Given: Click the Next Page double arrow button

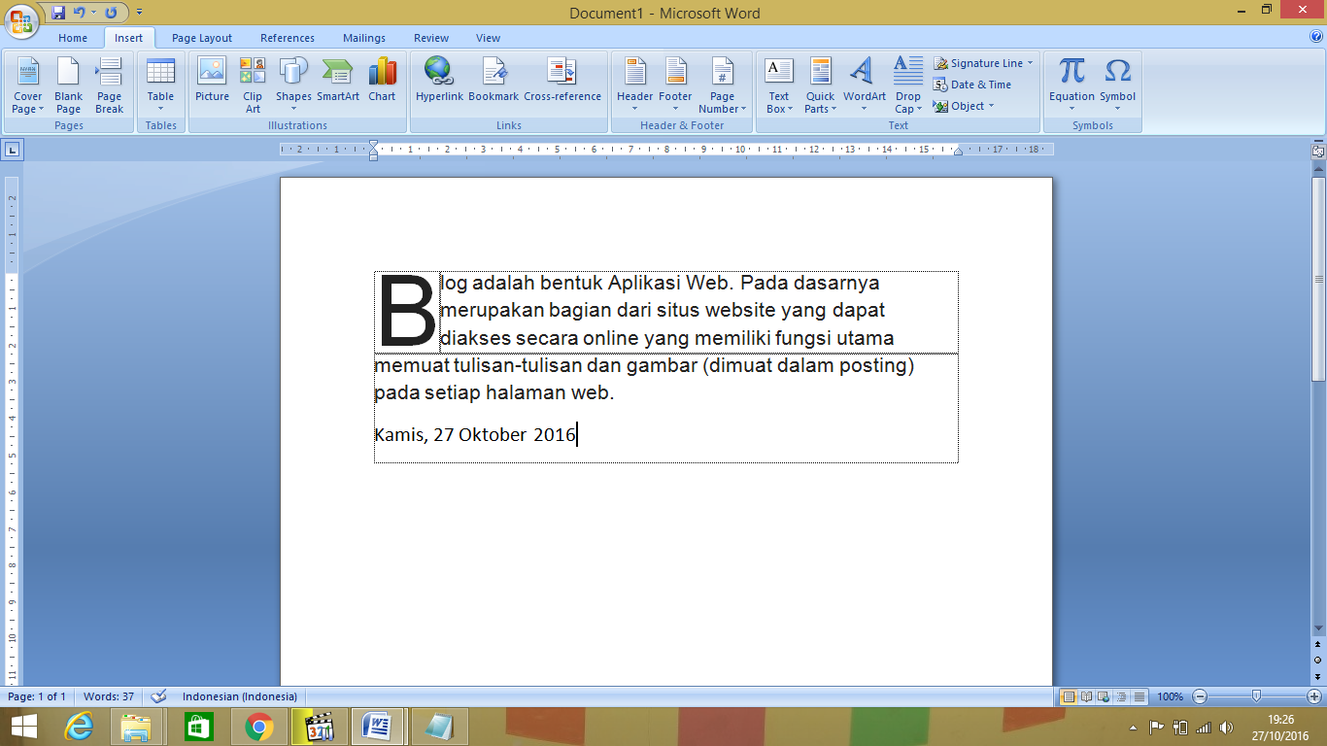Looking at the screenshot, I should coord(1318,675).
